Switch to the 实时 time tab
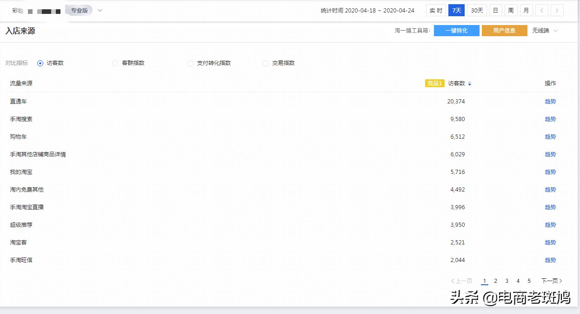The height and width of the screenshot is (314, 580). click(x=435, y=10)
